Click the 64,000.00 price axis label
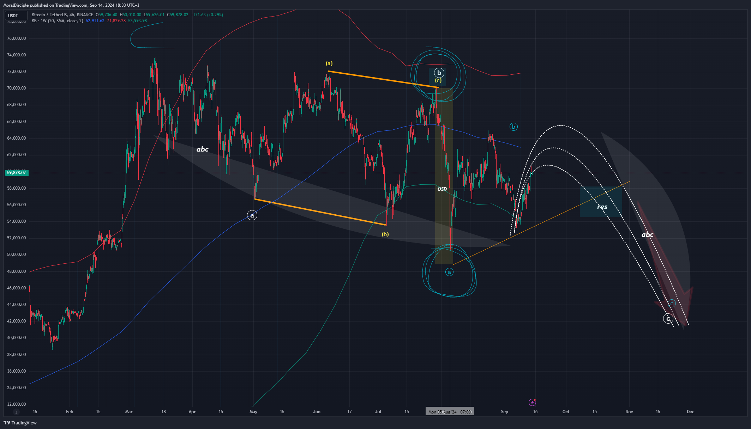 [17, 138]
